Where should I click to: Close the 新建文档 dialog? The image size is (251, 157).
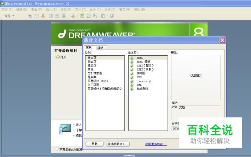pyautogui.click(x=222, y=40)
